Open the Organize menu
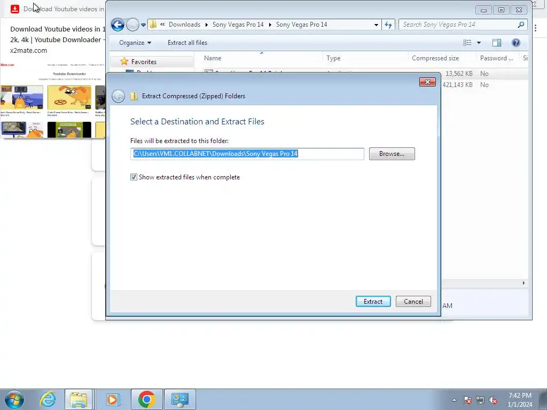Screen dimensions: 547x410 [x=135, y=43]
